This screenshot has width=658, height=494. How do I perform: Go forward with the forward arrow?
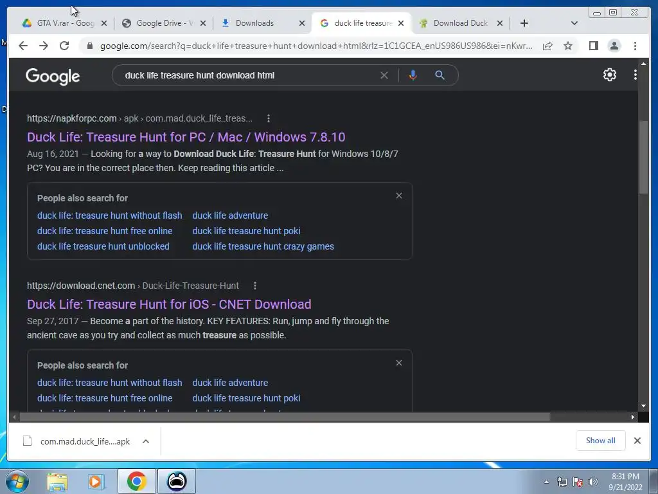pos(44,46)
